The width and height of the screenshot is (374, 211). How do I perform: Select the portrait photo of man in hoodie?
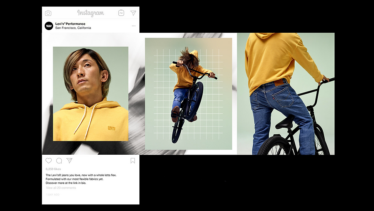pos(91,94)
